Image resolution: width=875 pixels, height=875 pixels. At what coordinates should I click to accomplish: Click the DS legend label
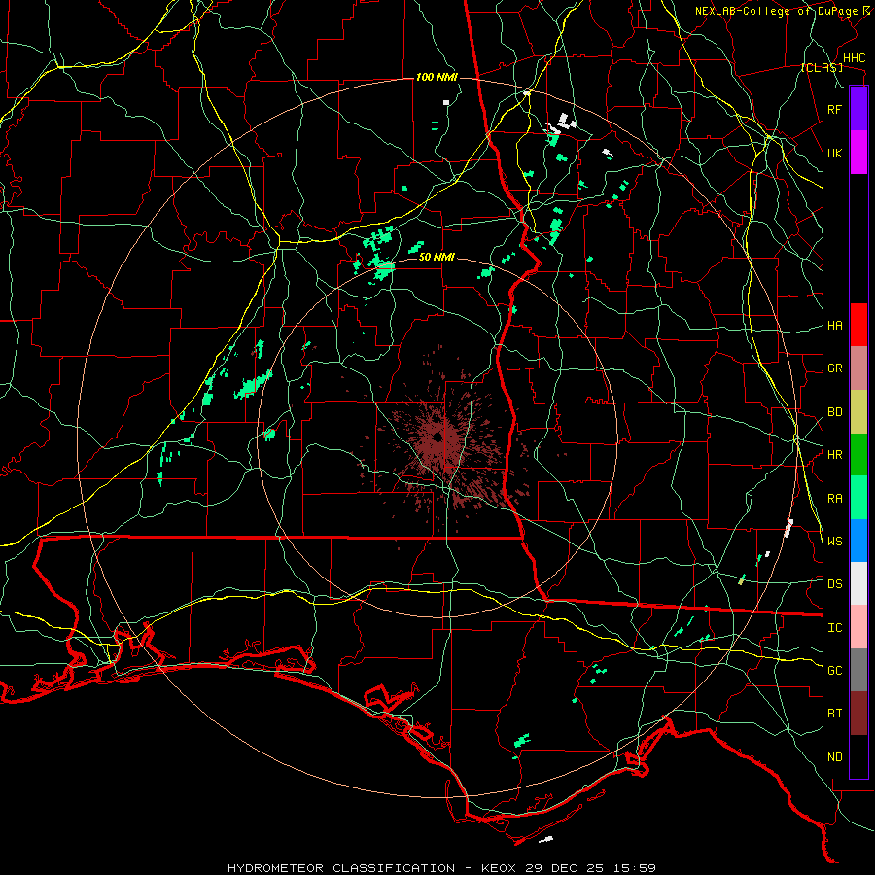pos(834,584)
